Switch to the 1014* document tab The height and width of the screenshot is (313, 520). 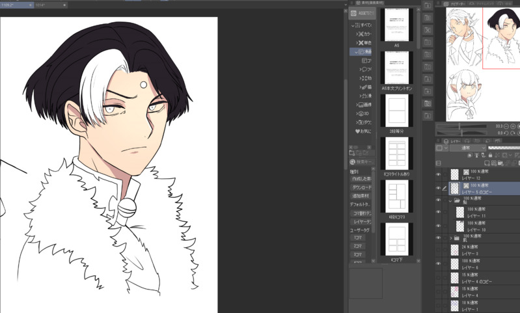click(x=51, y=5)
